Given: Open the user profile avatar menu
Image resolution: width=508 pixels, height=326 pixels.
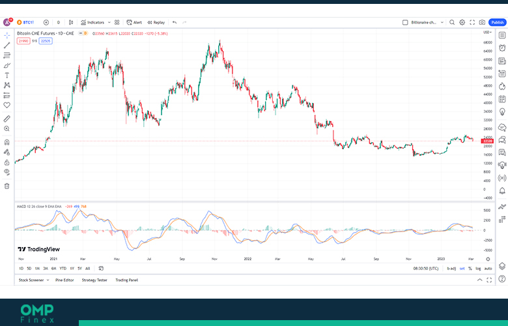Looking at the screenshot, I should (7, 22).
